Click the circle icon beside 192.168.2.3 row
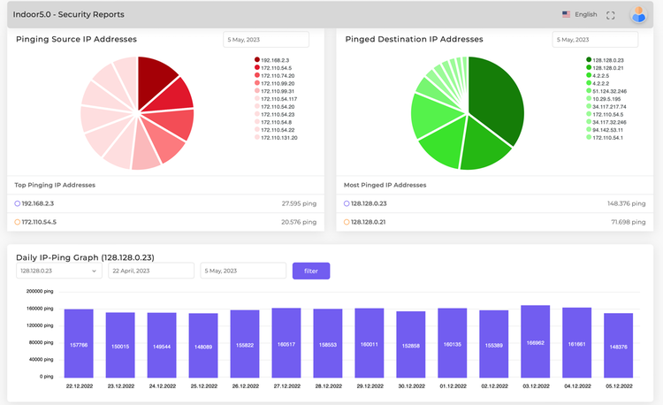The height and width of the screenshot is (405, 663). [18, 203]
